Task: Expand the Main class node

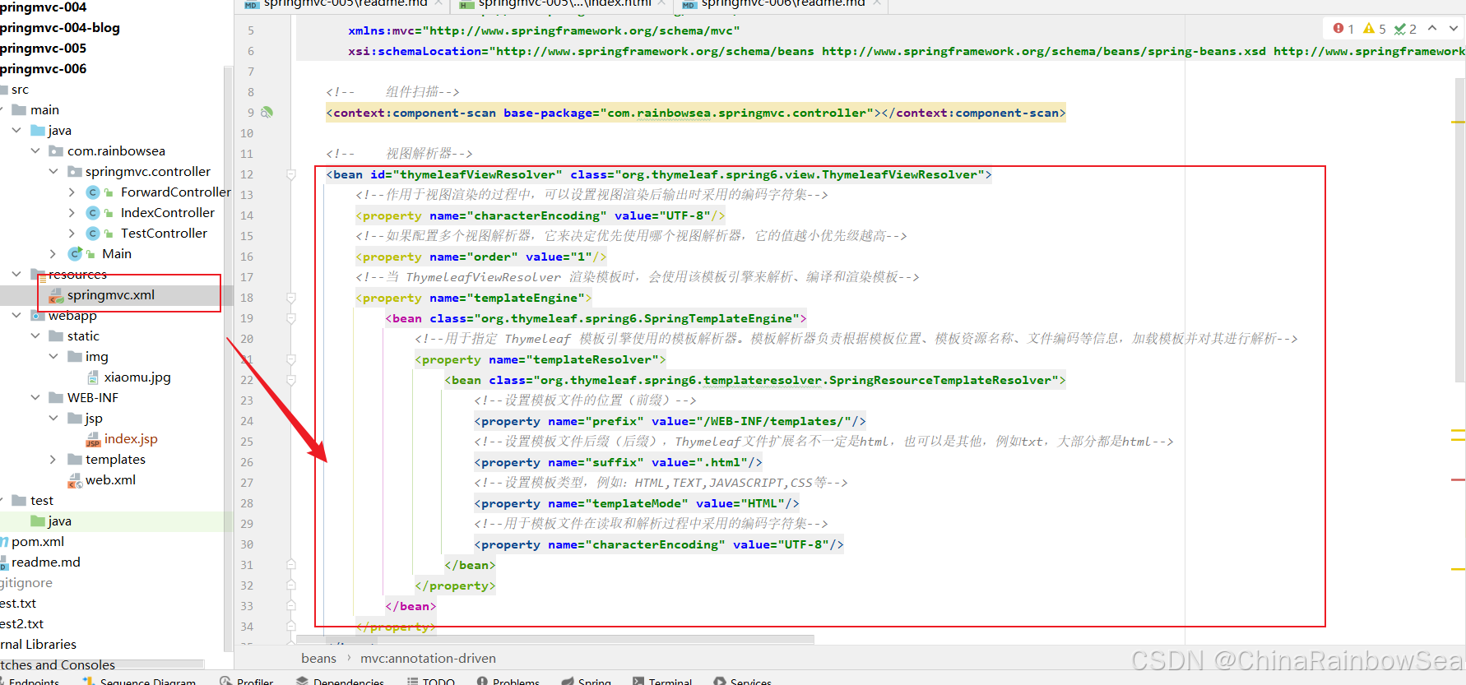Action: [x=53, y=254]
